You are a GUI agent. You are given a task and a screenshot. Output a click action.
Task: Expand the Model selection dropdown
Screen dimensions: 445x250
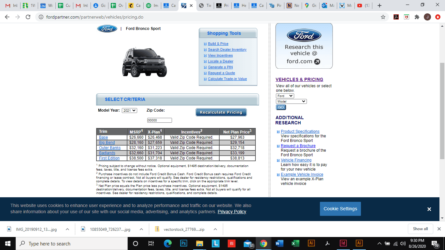pos(291,101)
